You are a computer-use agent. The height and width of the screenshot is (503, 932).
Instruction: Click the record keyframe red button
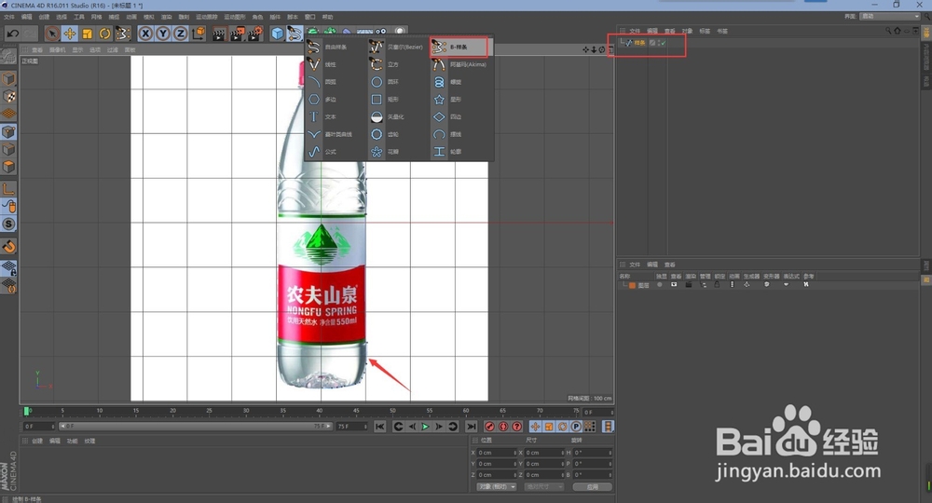coord(490,427)
